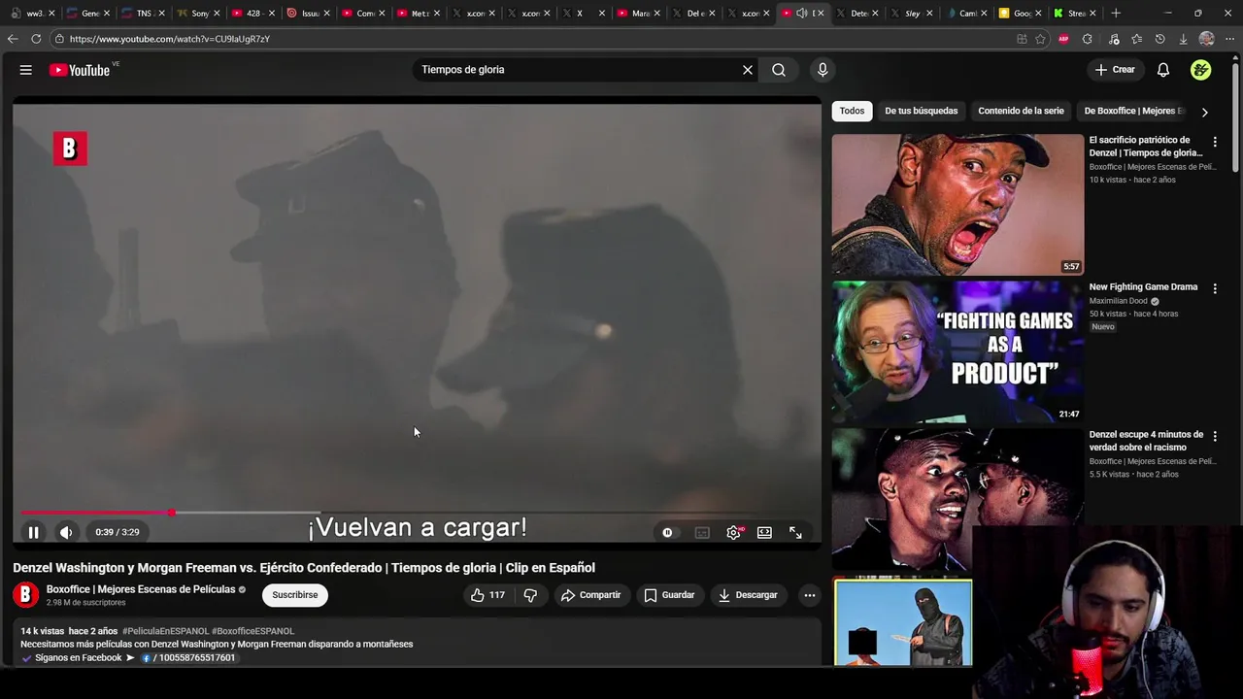Open the account avatar menu on YouTube
The width and height of the screenshot is (1243, 699).
click(x=1201, y=70)
